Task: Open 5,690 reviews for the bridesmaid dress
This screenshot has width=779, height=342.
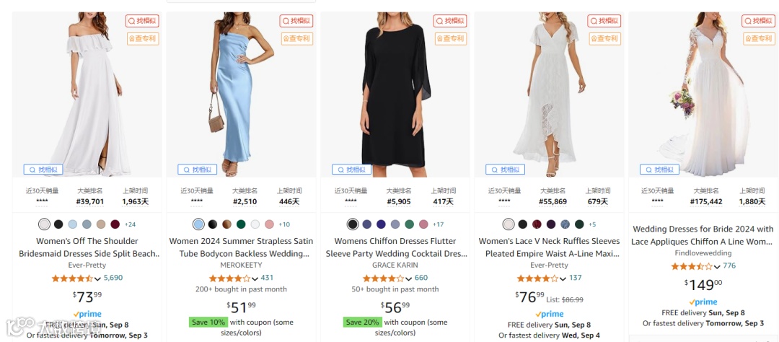Action: point(113,278)
